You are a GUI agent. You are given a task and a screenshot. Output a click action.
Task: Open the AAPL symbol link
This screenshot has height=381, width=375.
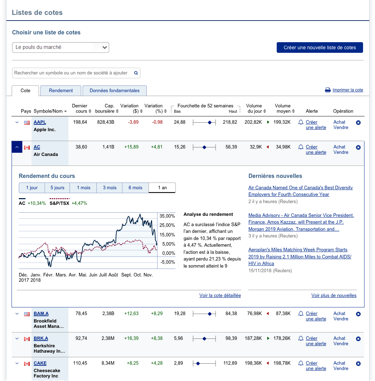tap(40, 122)
